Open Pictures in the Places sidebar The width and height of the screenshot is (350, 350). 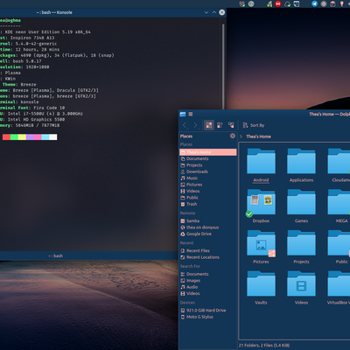click(208, 185)
